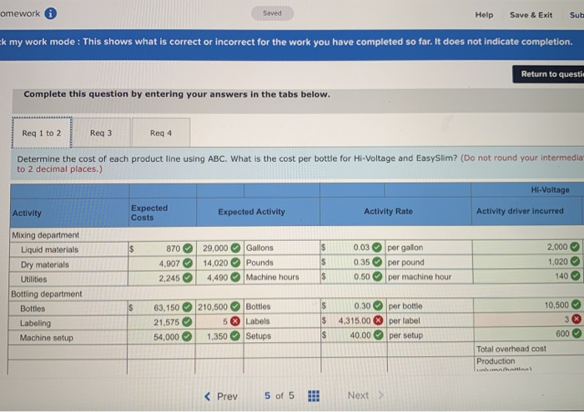Click the Hi-Voltage 600 setup driver cell
The height and width of the screenshot is (412, 584).
528,334
